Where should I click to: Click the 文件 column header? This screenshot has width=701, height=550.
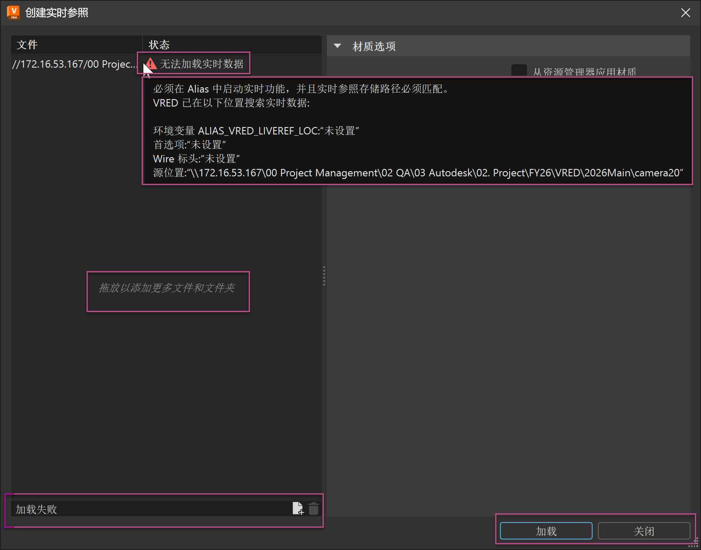[x=76, y=45]
